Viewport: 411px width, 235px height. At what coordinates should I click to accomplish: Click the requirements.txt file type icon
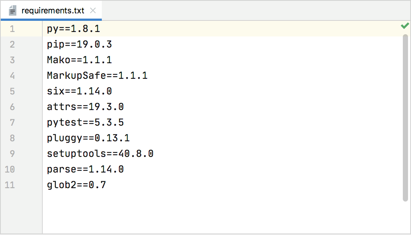(x=13, y=10)
